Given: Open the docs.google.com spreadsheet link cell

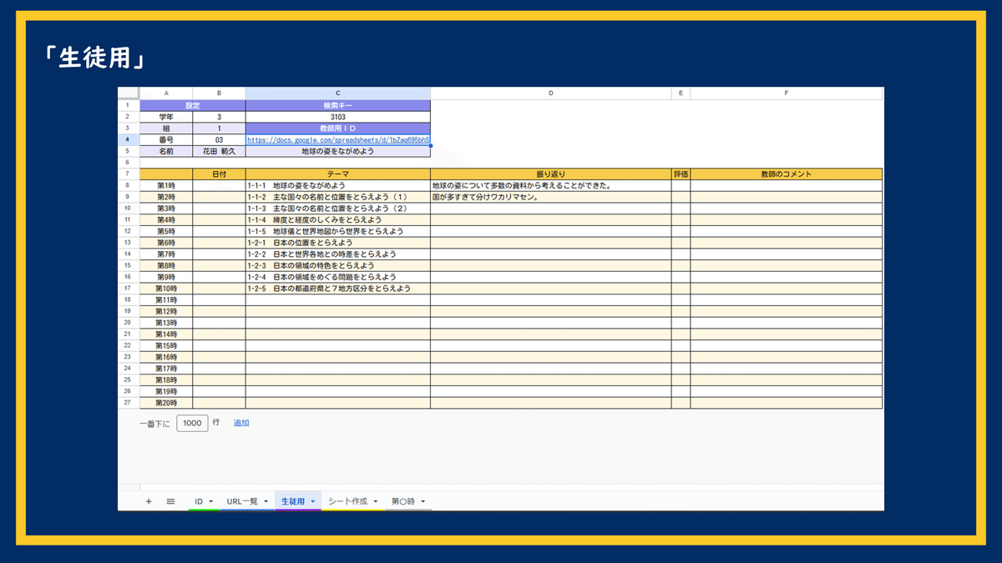Looking at the screenshot, I should [x=338, y=140].
